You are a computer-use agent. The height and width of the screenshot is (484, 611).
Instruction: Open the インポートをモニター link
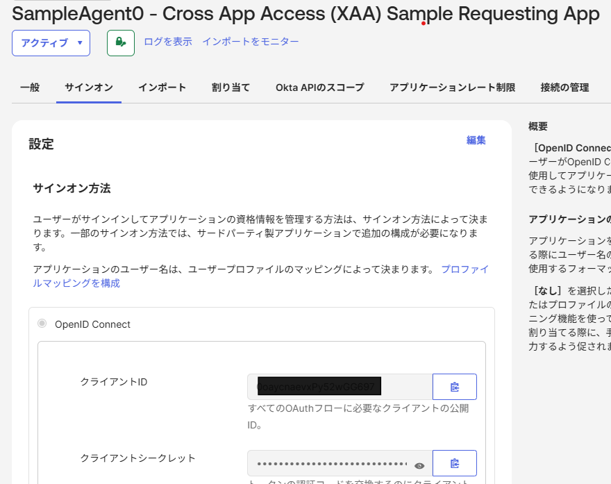pyautogui.click(x=250, y=42)
